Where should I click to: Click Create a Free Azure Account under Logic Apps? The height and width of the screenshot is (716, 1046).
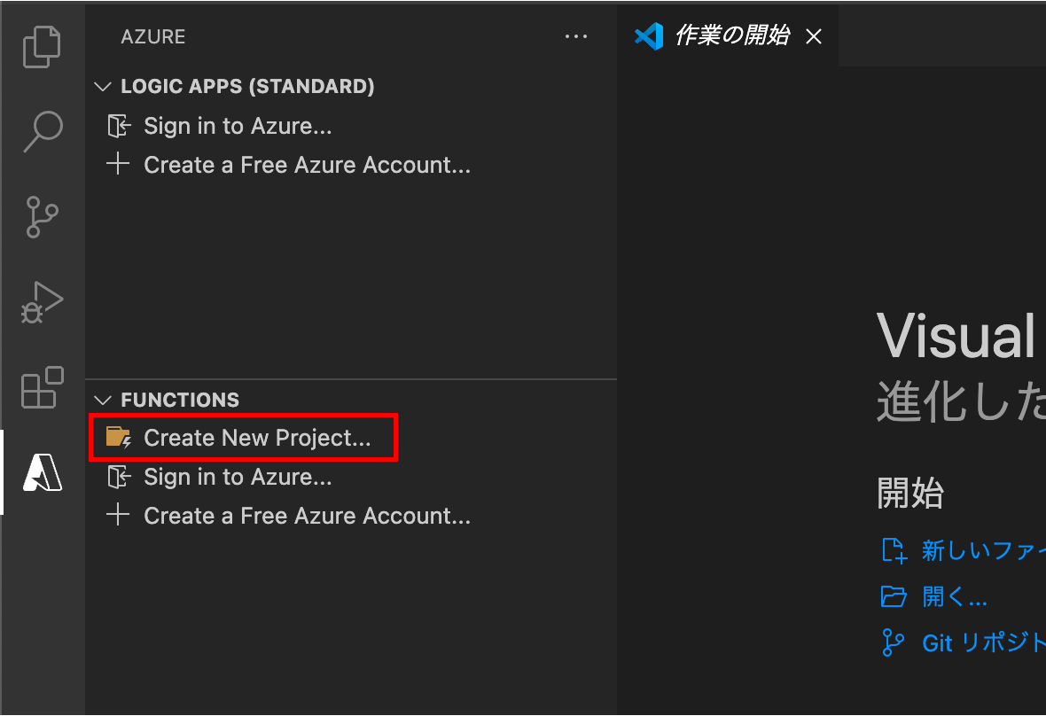(307, 165)
